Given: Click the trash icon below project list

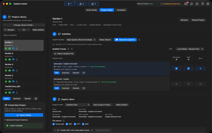Looking at the screenshot, I should click(x=36, y=99).
